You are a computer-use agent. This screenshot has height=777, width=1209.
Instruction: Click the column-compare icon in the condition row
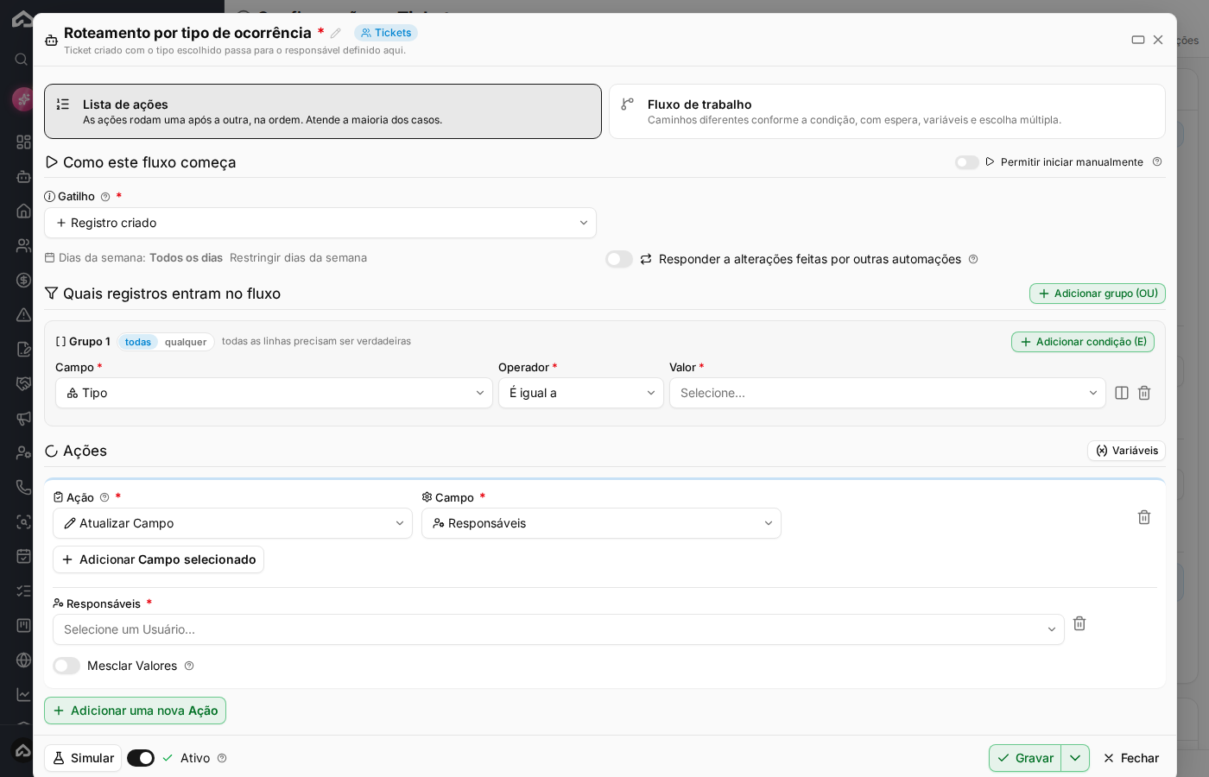click(1122, 393)
